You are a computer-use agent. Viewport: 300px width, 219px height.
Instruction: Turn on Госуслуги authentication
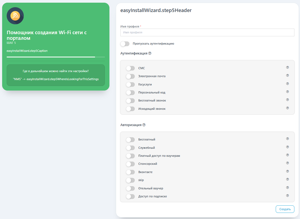(130, 84)
